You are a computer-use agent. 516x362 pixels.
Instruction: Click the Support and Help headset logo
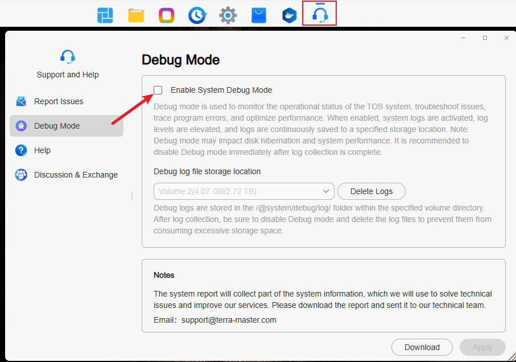pos(68,56)
